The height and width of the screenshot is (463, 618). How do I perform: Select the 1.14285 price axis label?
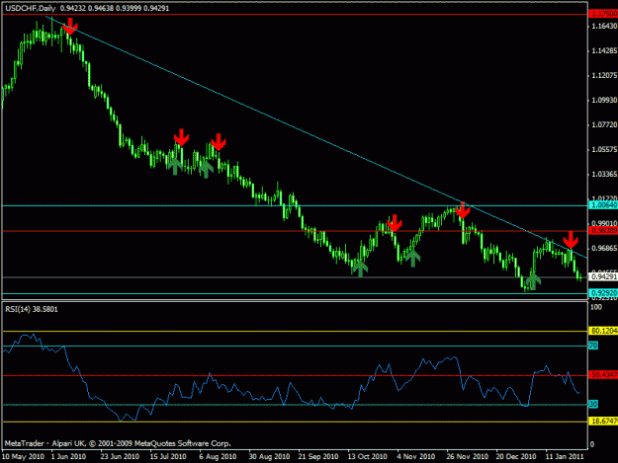[x=604, y=50]
